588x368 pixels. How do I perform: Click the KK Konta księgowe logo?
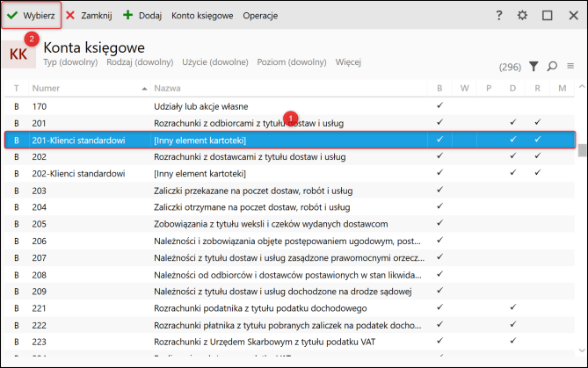point(18,54)
